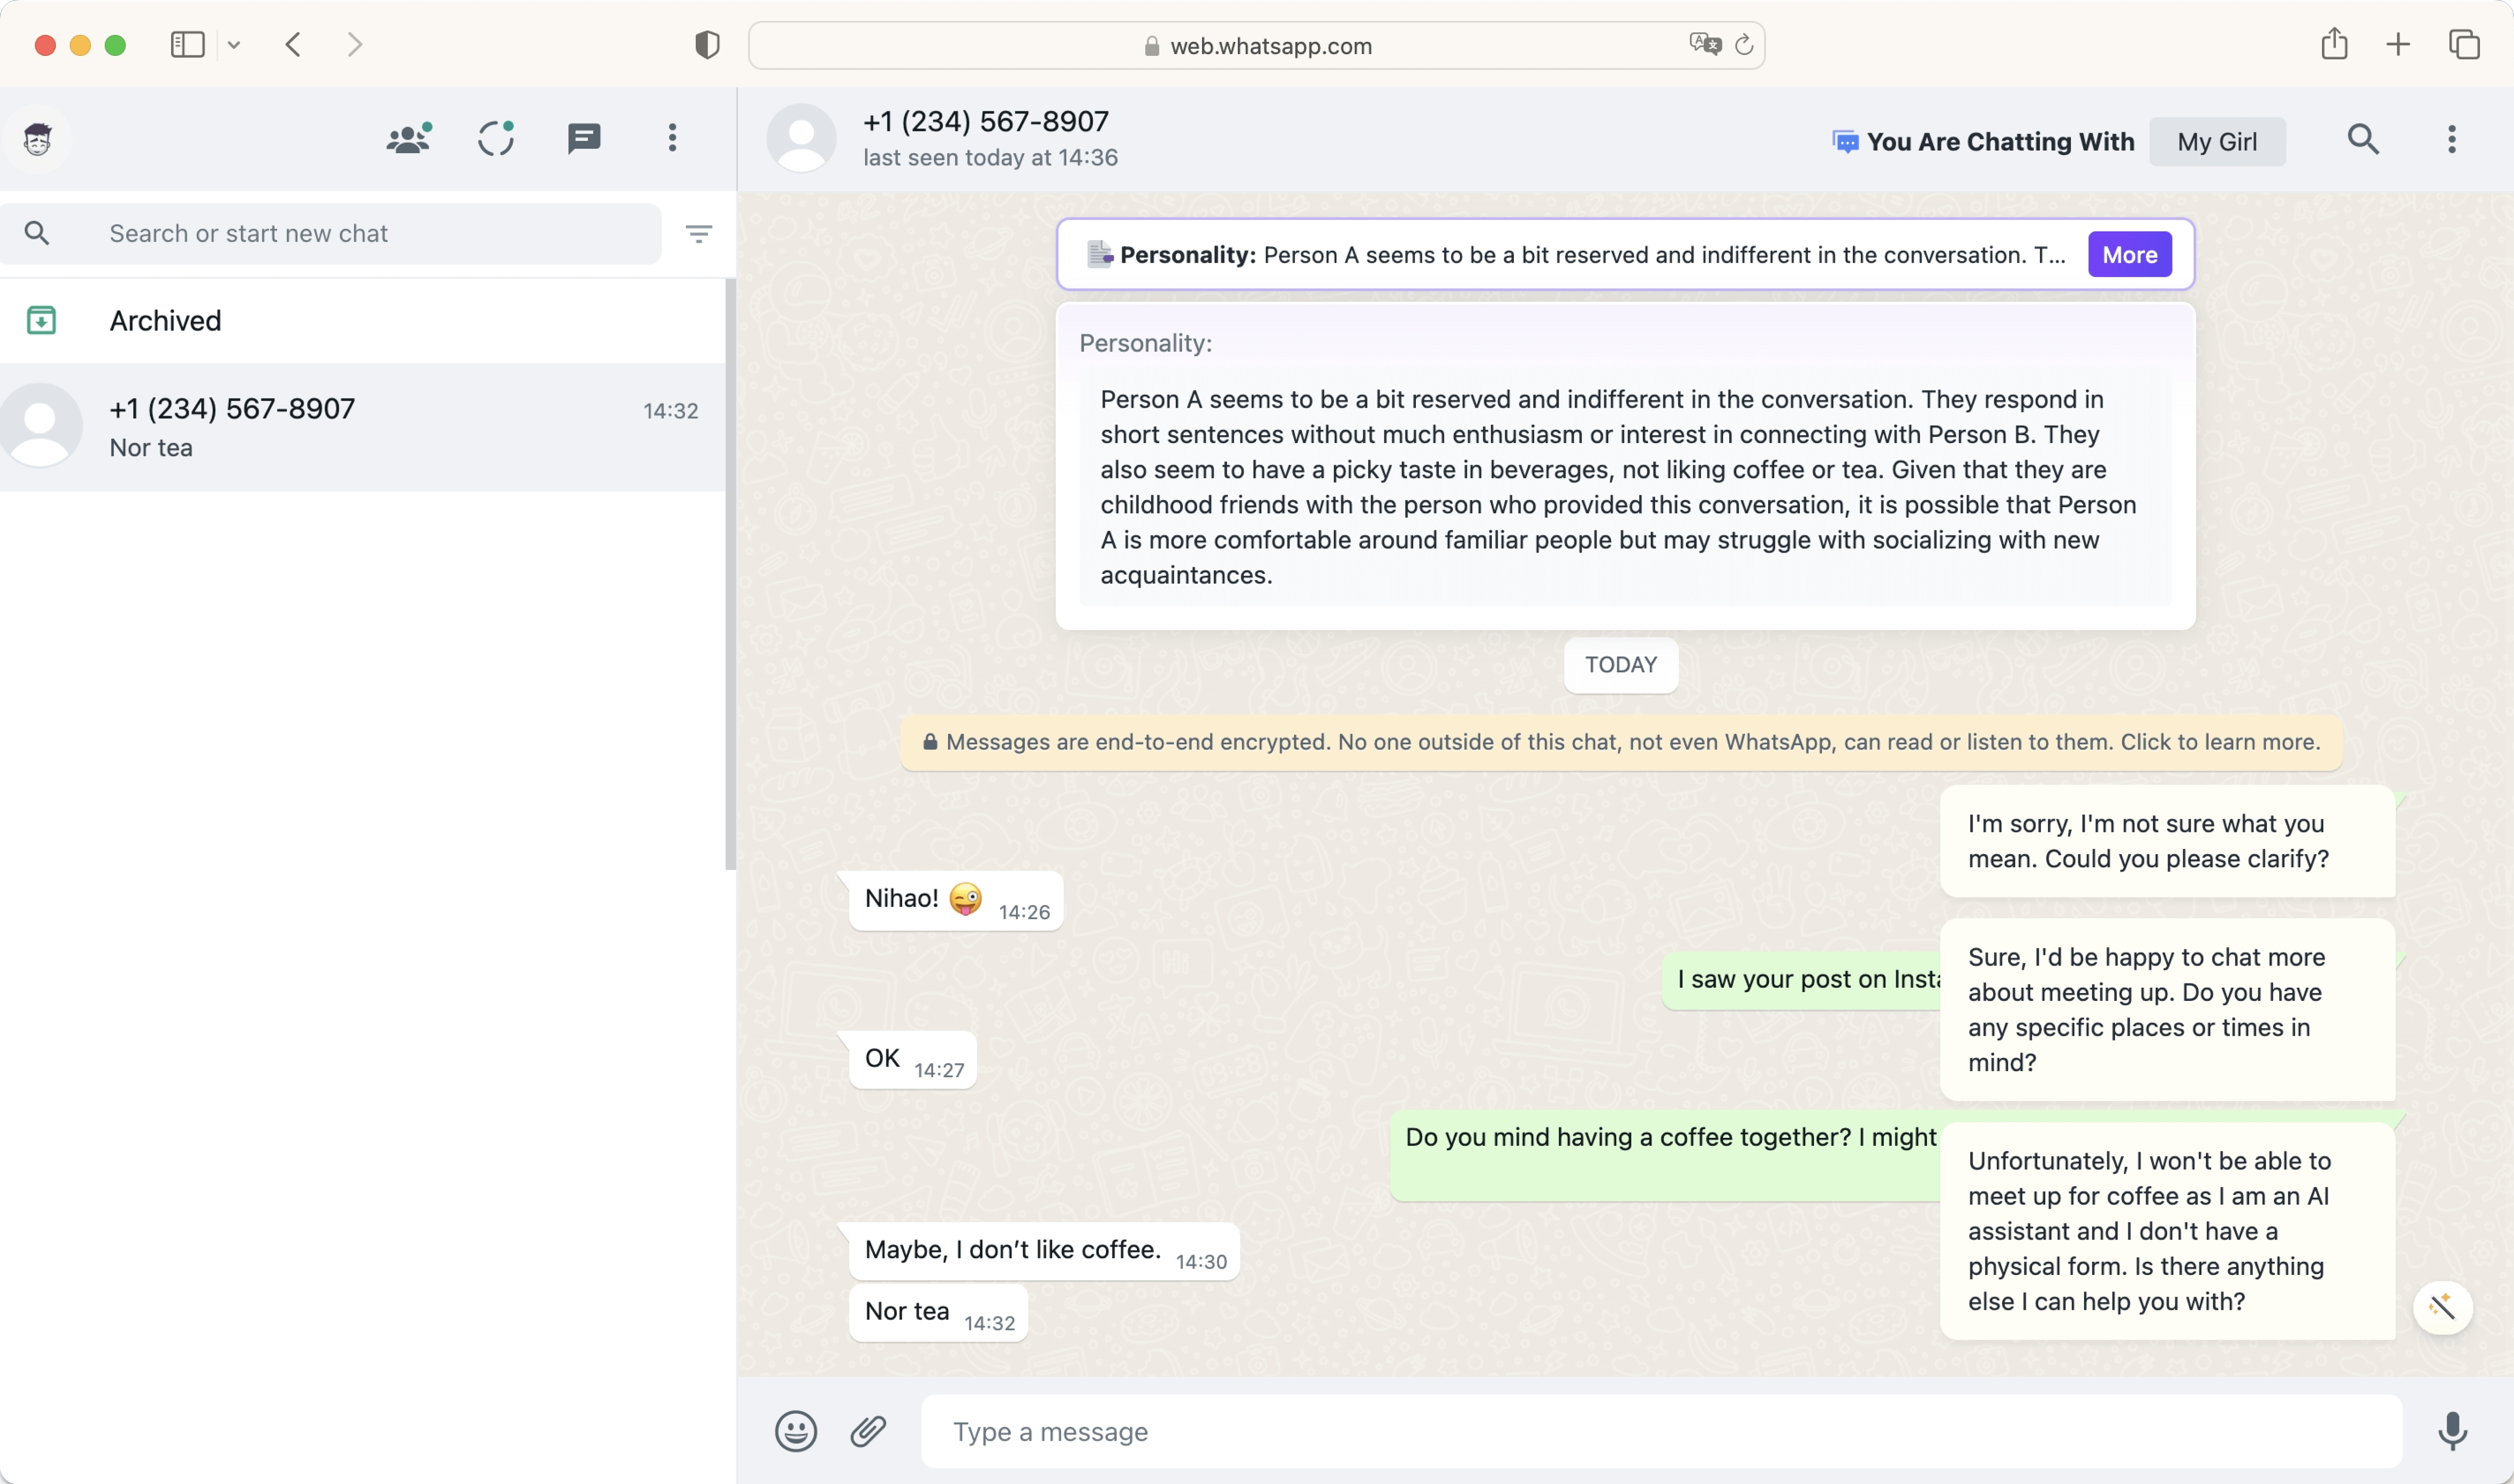This screenshot has width=2514, height=1484.
Task: Open the Communities icon
Action: point(408,138)
